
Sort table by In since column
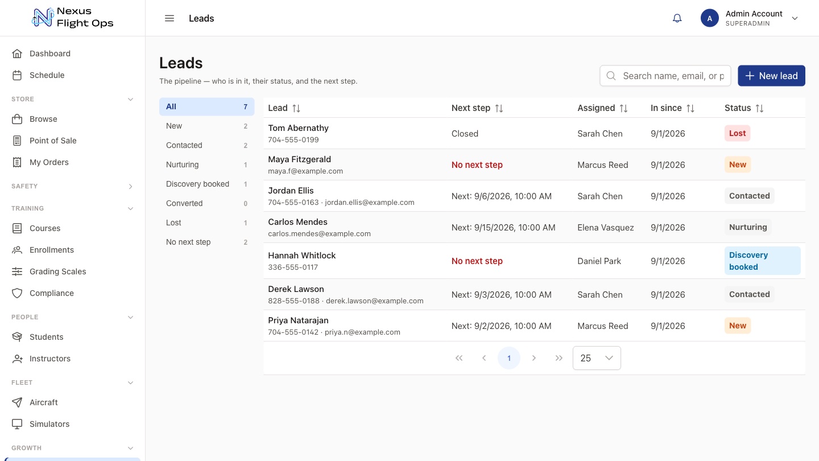coord(690,108)
